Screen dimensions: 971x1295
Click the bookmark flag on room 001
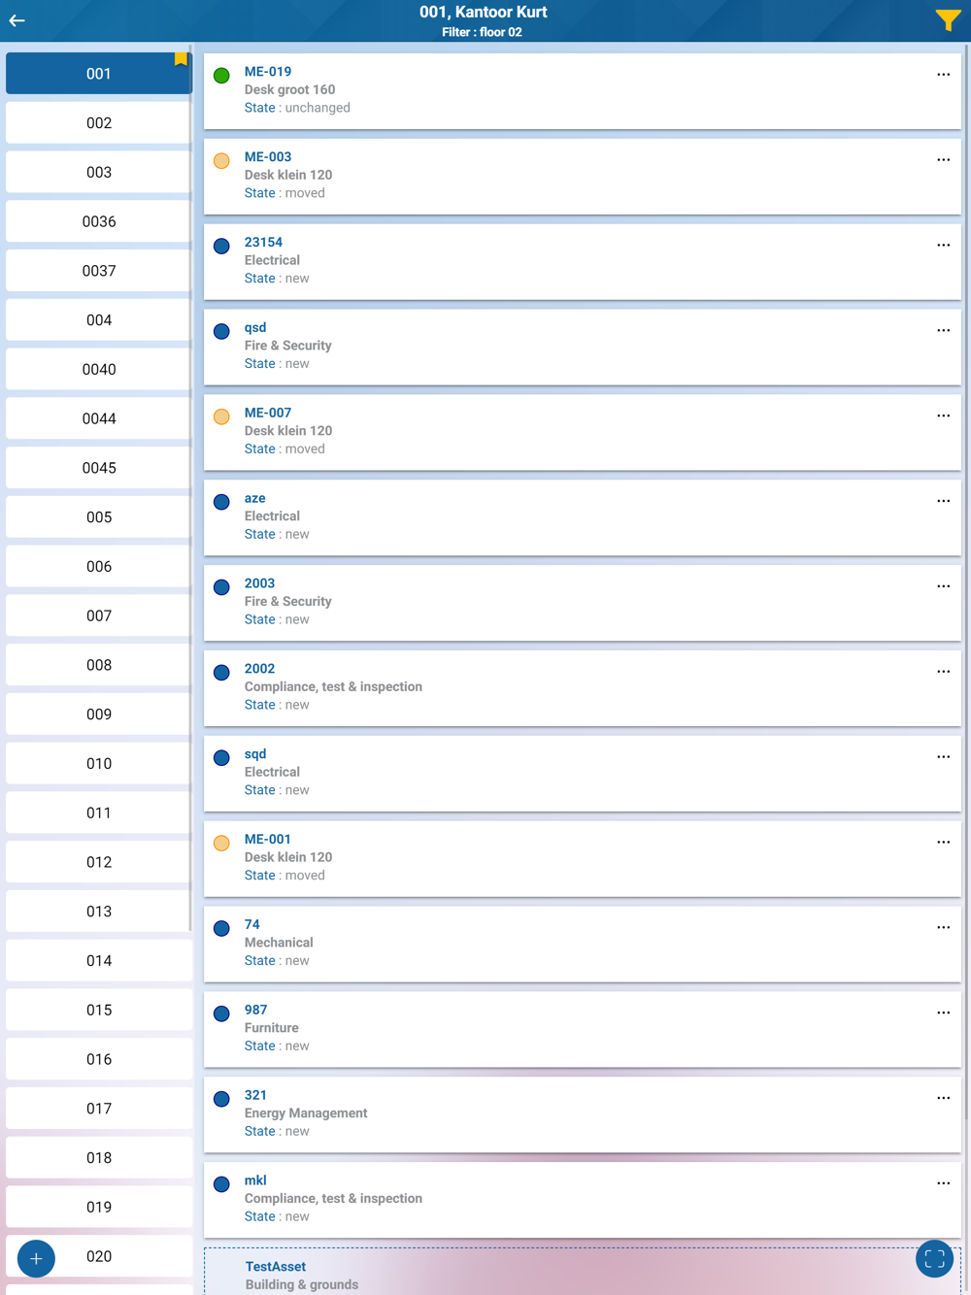tap(181, 59)
